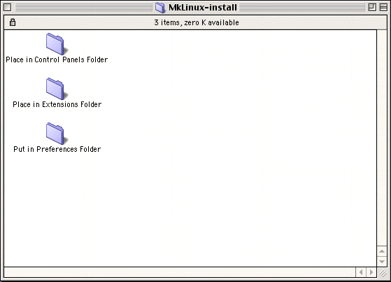Click the horizontal scrollbar left arrow

361,272
